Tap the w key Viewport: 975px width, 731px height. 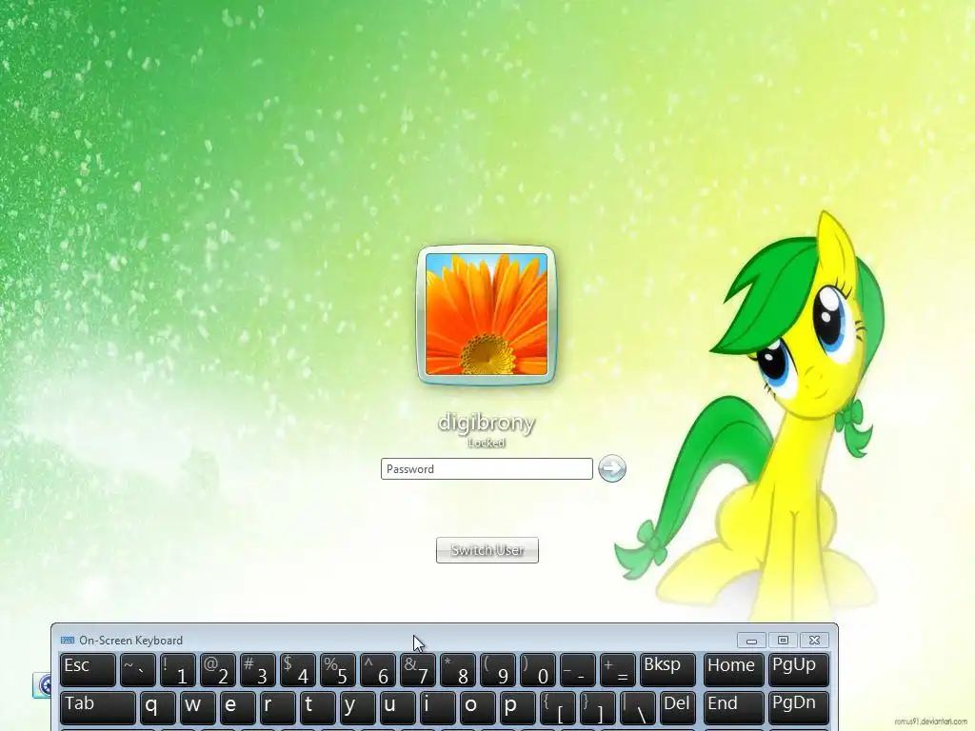[x=198, y=708]
